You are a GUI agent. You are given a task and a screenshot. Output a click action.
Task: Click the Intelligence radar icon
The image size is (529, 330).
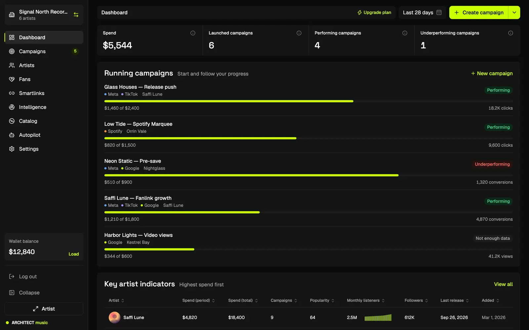12,107
